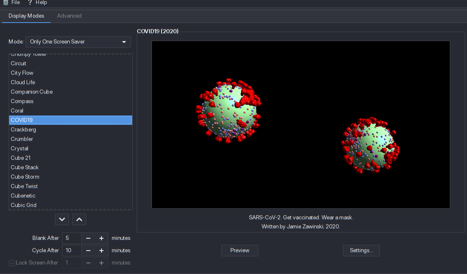Select Cubenetic screen saver
The width and height of the screenshot is (467, 274).
71,196
